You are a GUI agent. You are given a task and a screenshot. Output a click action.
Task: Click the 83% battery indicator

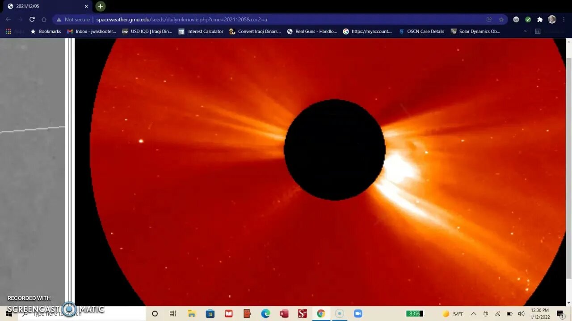point(414,314)
